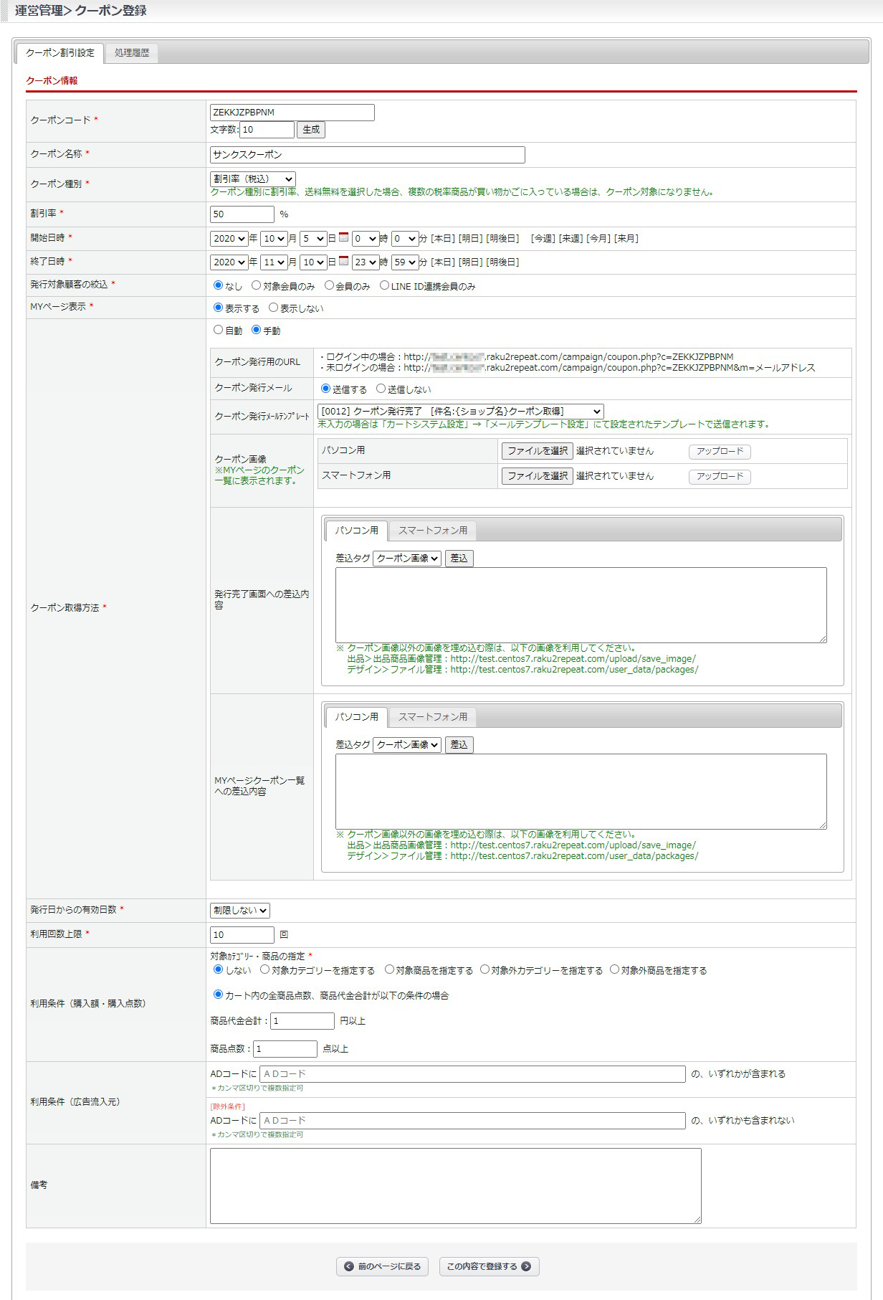This screenshot has width=883, height=1300.
Task: Select 送信する for クーポン発行メール
Action: click(325, 389)
